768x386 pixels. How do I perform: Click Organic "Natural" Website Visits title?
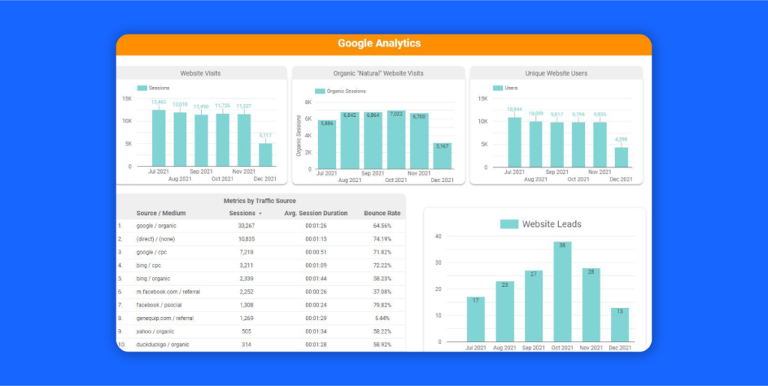tap(378, 73)
